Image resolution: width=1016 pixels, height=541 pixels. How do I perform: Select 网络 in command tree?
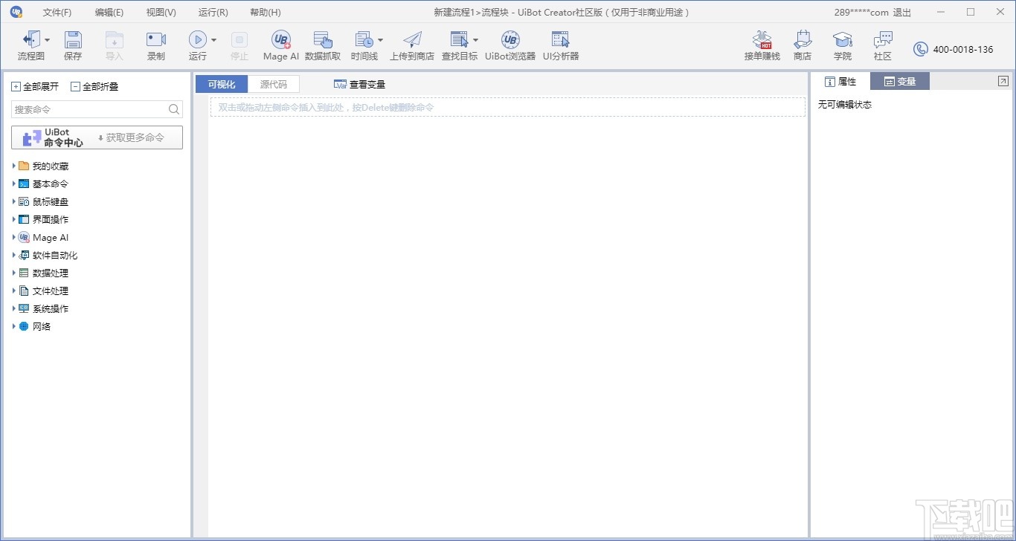click(42, 327)
